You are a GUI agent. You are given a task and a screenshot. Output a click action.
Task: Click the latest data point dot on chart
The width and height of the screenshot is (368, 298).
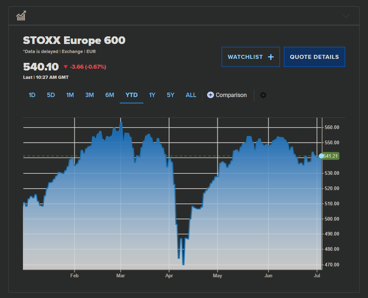tap(321, 156)
